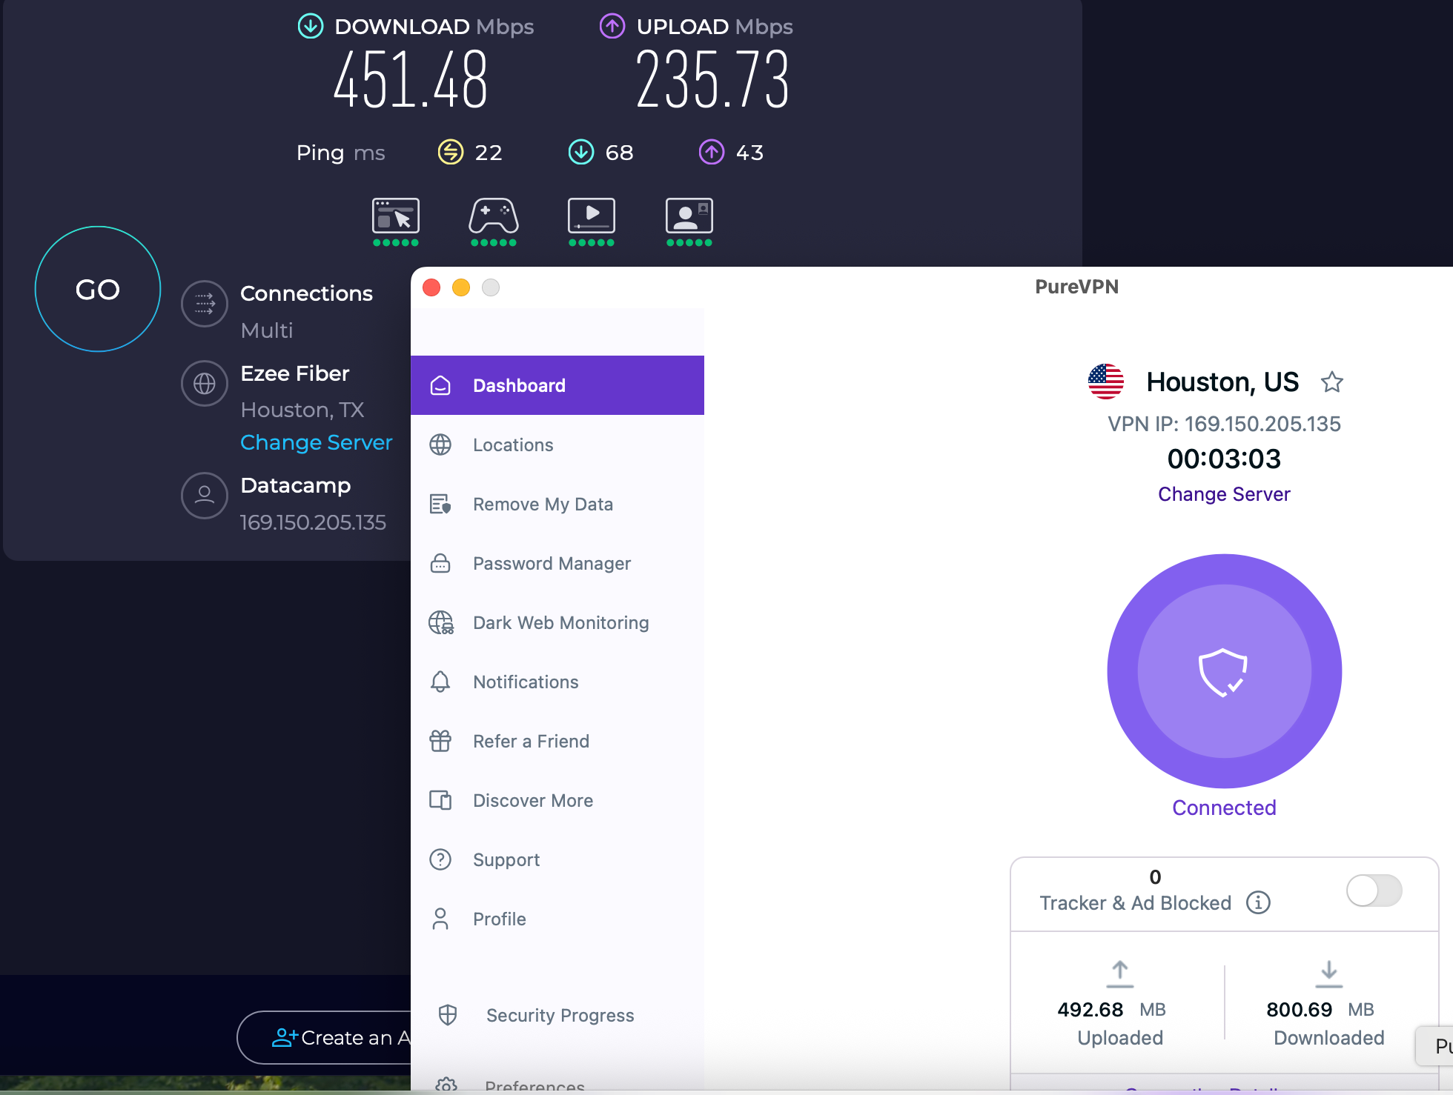The height and width of the screenshot is (1095, 1453).
Task: Click 169.150.205.135 under Datacamp
Action: coord(313,522)
